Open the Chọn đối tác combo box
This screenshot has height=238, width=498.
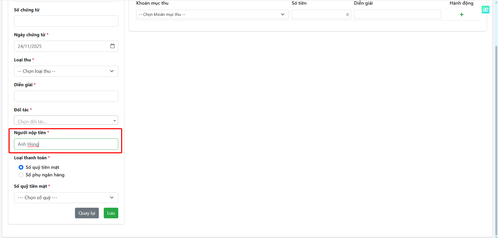66,120
